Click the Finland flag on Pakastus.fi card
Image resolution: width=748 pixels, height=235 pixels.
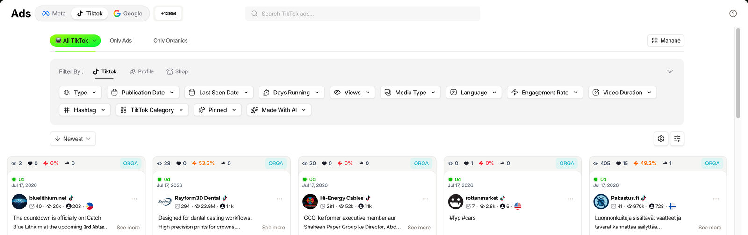tap(672, 206)
